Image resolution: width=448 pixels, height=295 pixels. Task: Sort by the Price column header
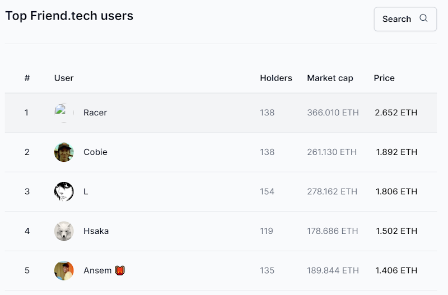[x=384, y=78]
